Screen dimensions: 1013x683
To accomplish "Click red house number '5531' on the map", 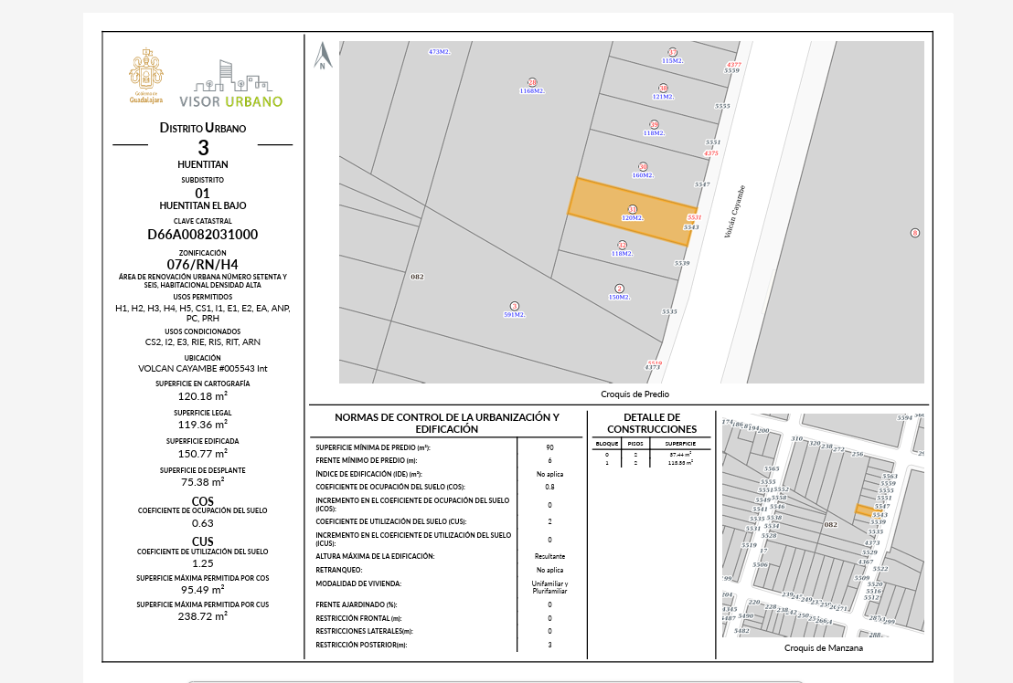I will 695,218.
